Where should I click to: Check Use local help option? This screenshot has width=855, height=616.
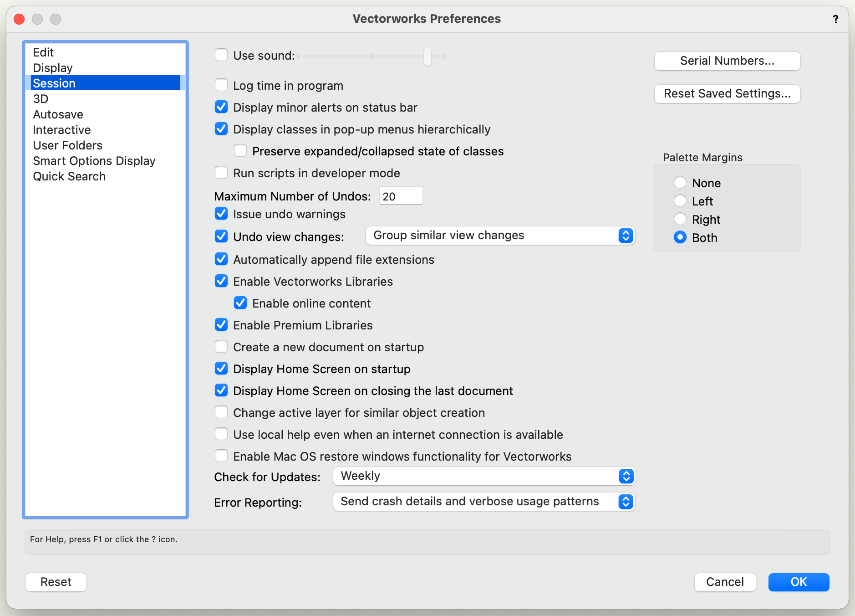pos(221,434)
